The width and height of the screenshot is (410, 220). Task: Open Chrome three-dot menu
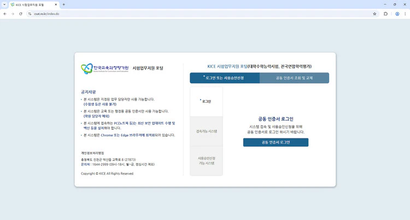point(405,14)
